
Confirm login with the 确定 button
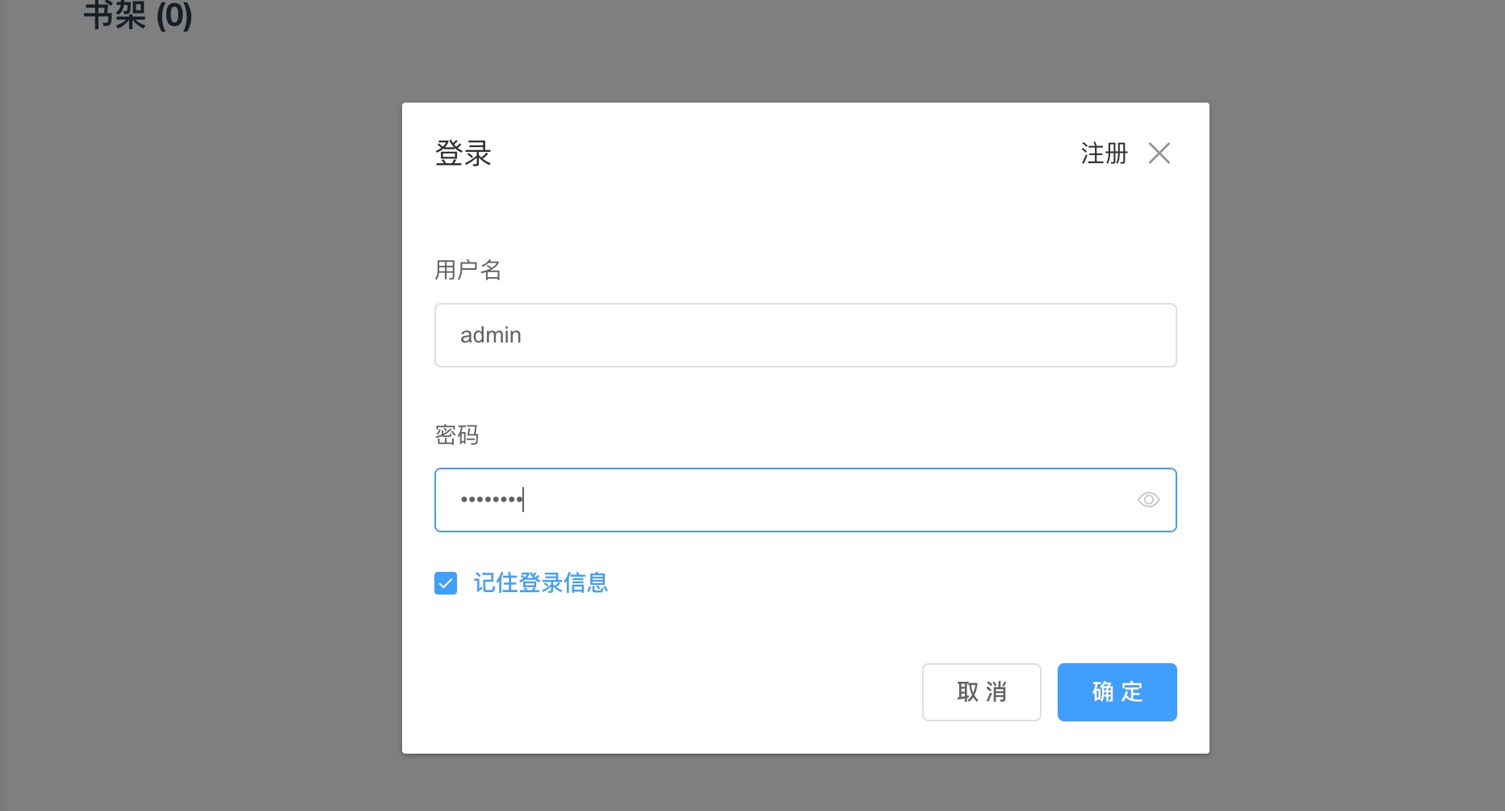click(1117, 692)
